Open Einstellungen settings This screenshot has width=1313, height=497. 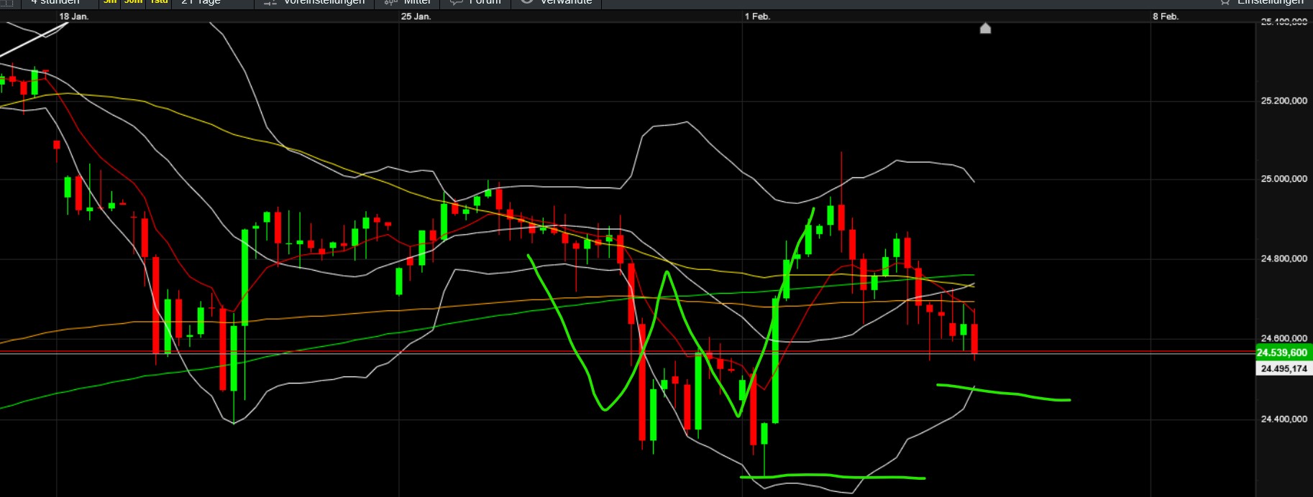pos(1270,2)
